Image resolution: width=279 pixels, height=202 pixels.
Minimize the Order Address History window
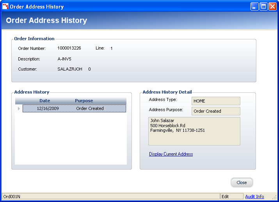[254, 7]
